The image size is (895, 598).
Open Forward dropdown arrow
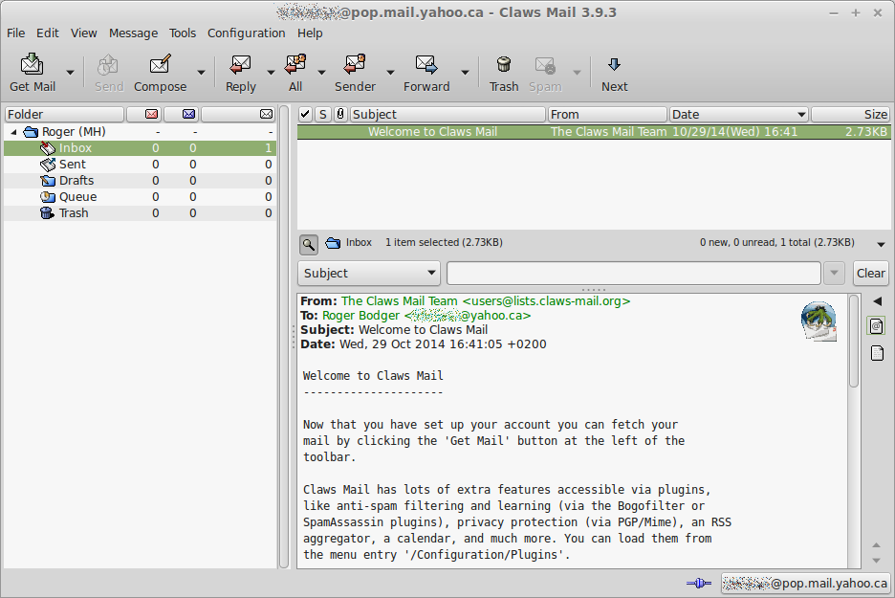466,72
